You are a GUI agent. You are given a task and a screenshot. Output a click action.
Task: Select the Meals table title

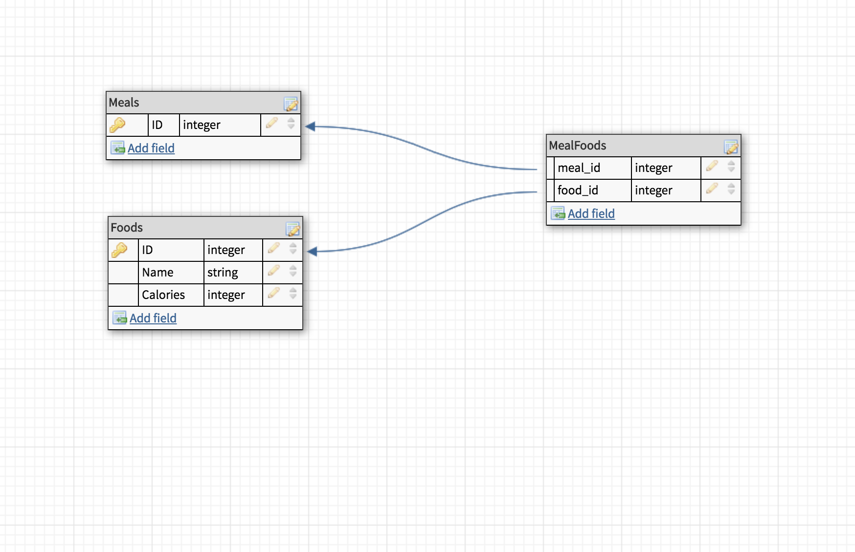tap(124, 103)
